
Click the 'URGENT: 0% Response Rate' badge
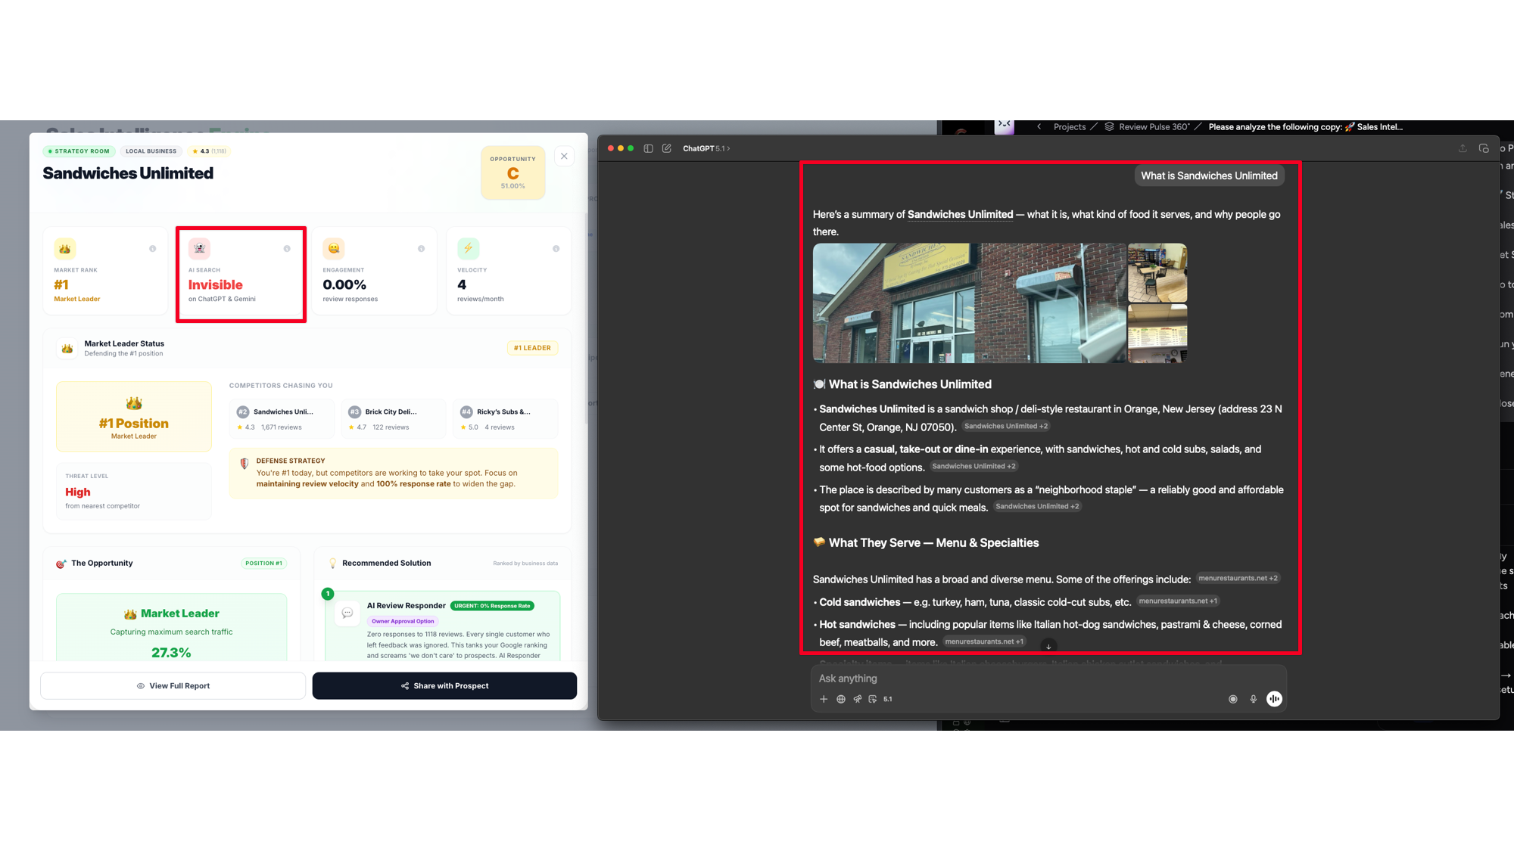click(x=492, y=606)
